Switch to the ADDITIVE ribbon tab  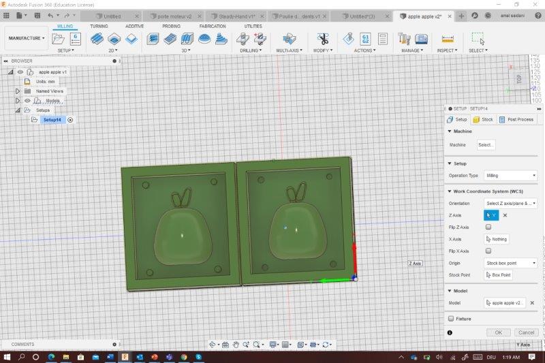pyautogui.click(x=134, y=26)
